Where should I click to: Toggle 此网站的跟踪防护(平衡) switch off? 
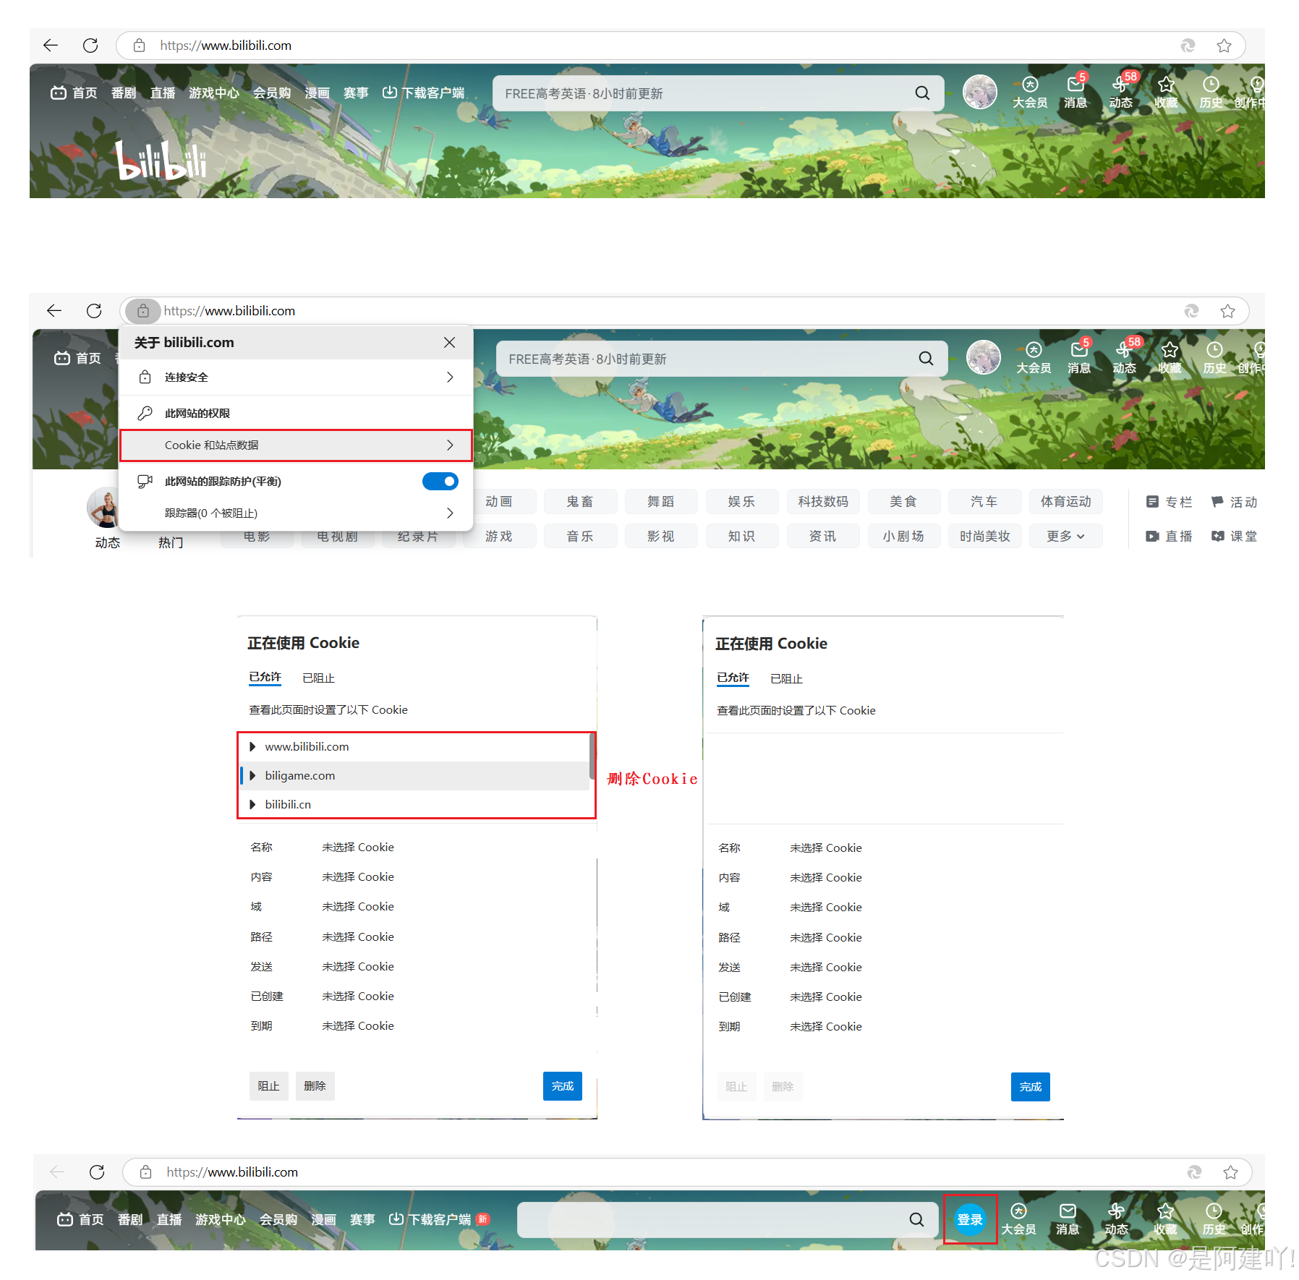[x=440, y=482]
